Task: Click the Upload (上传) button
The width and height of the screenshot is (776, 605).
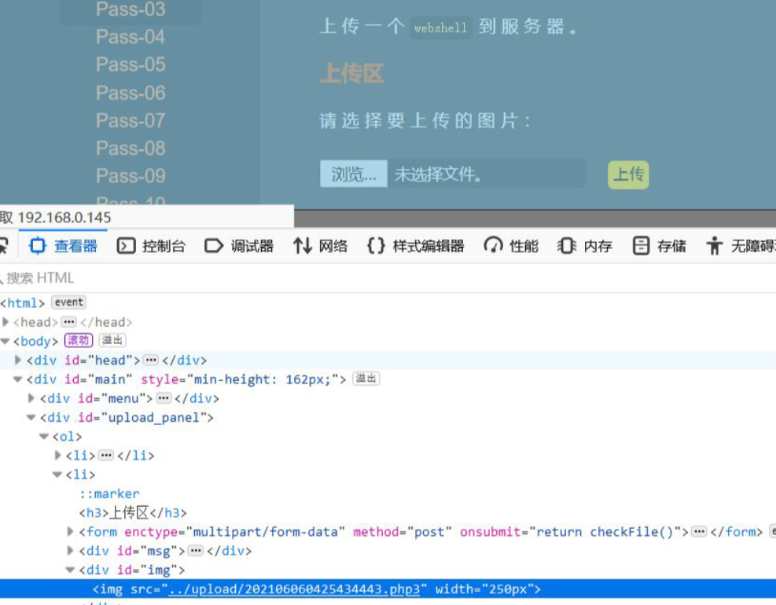Action: coord(628,174)
